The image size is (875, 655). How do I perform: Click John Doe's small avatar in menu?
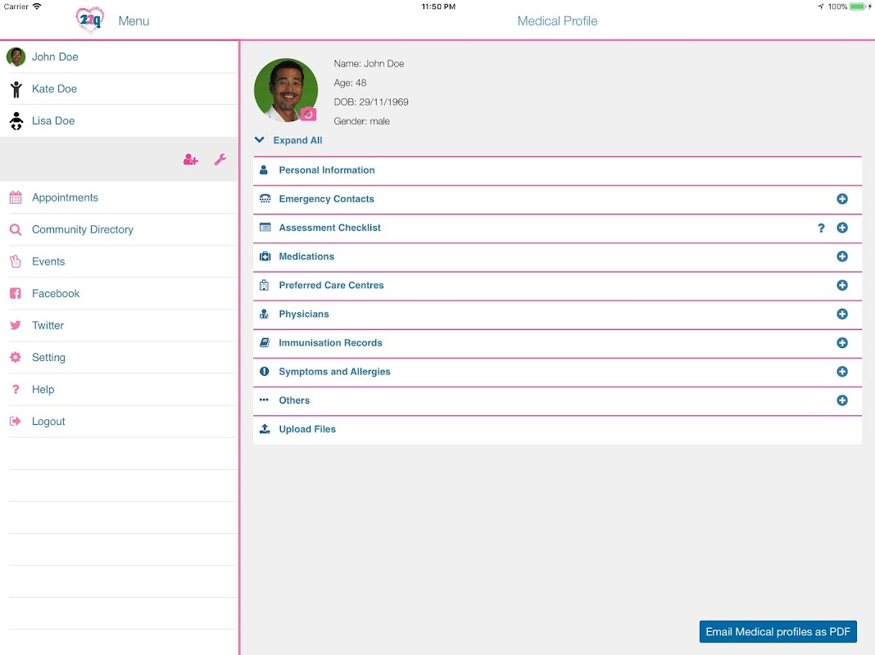tap(16, 56)
